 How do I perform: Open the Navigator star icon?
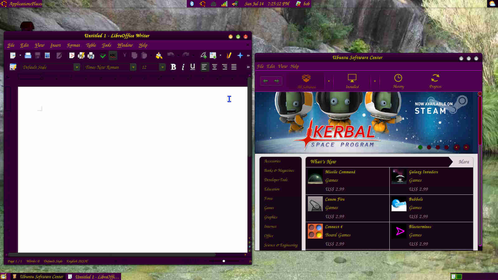point(240,55)
